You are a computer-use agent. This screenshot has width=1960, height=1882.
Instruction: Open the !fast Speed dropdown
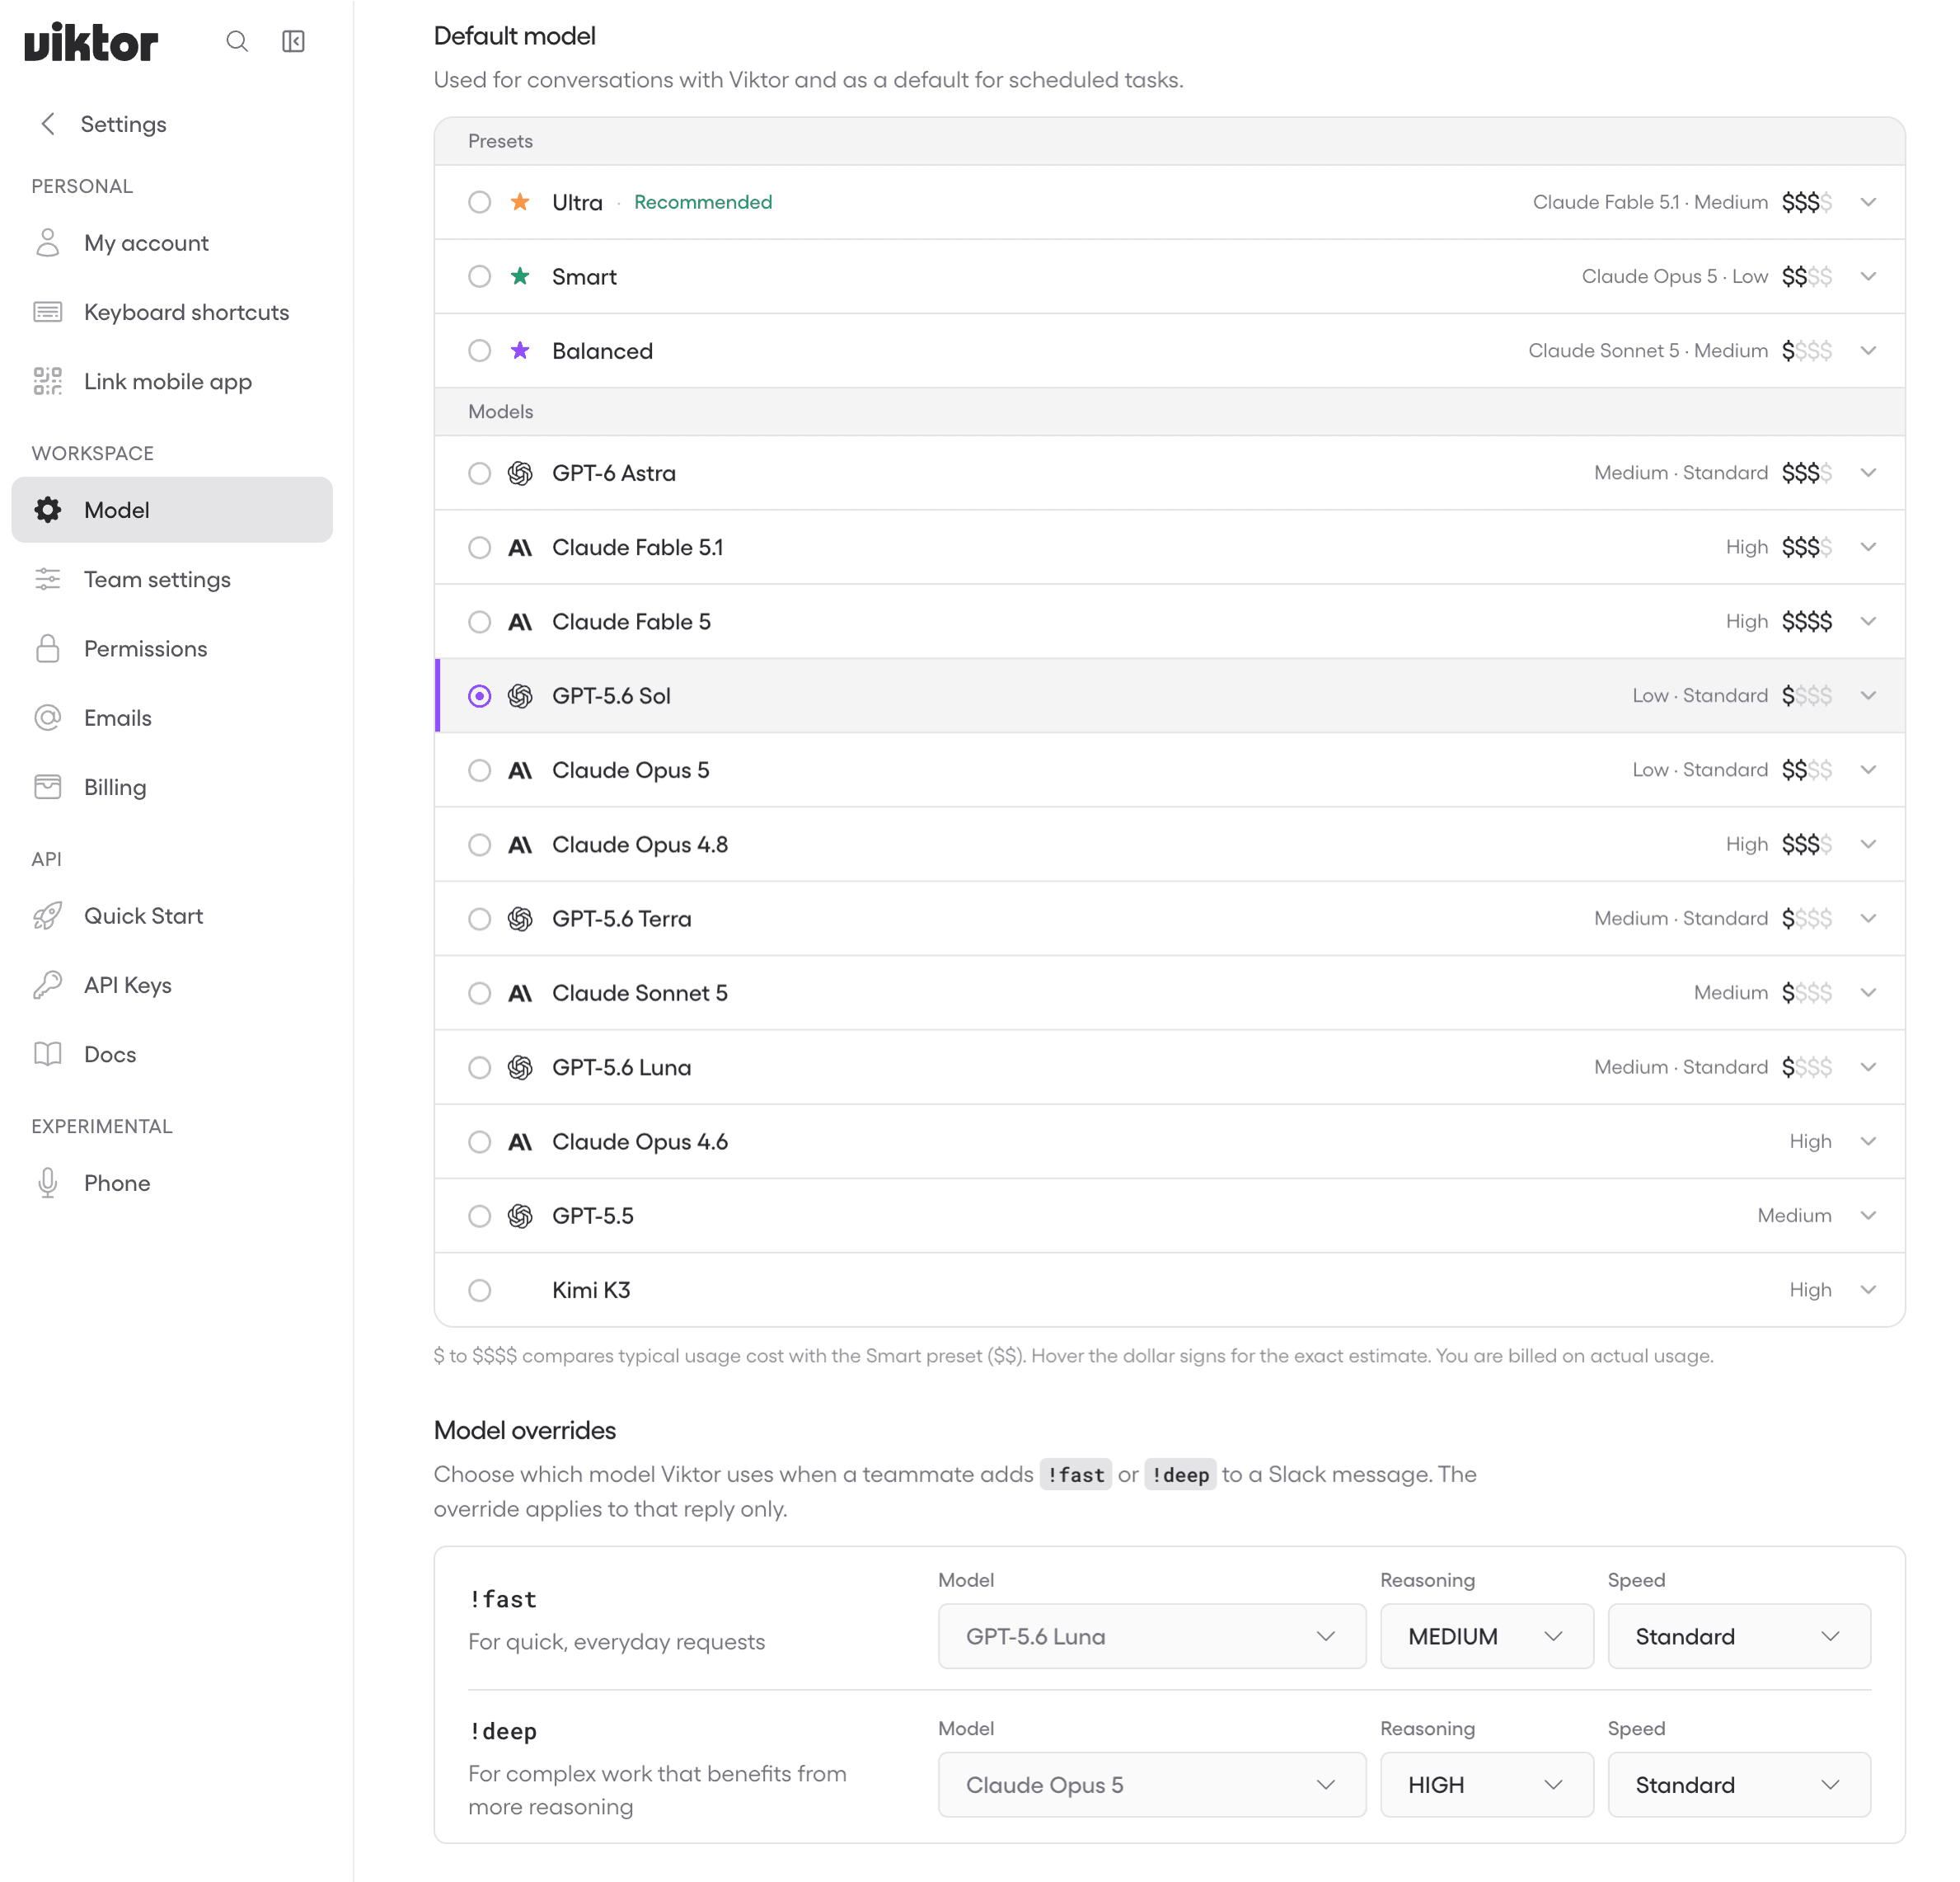tap(1738, 1636)
